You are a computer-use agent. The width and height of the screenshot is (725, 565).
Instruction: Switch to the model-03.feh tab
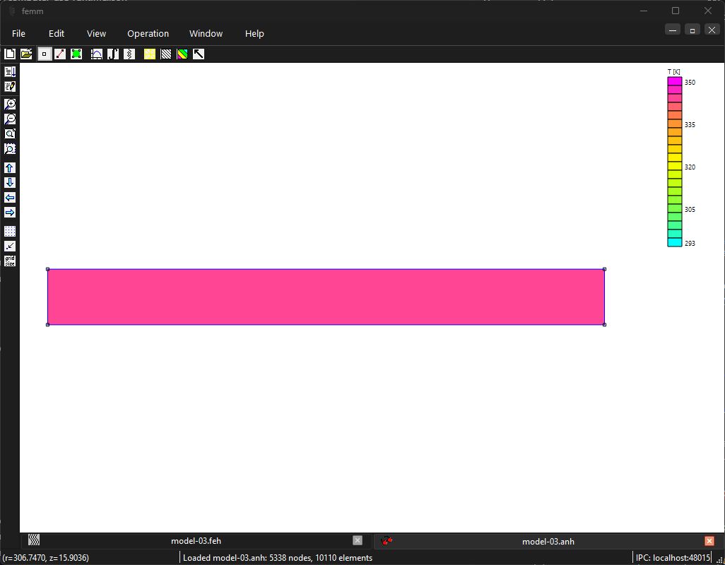point(196,541)
